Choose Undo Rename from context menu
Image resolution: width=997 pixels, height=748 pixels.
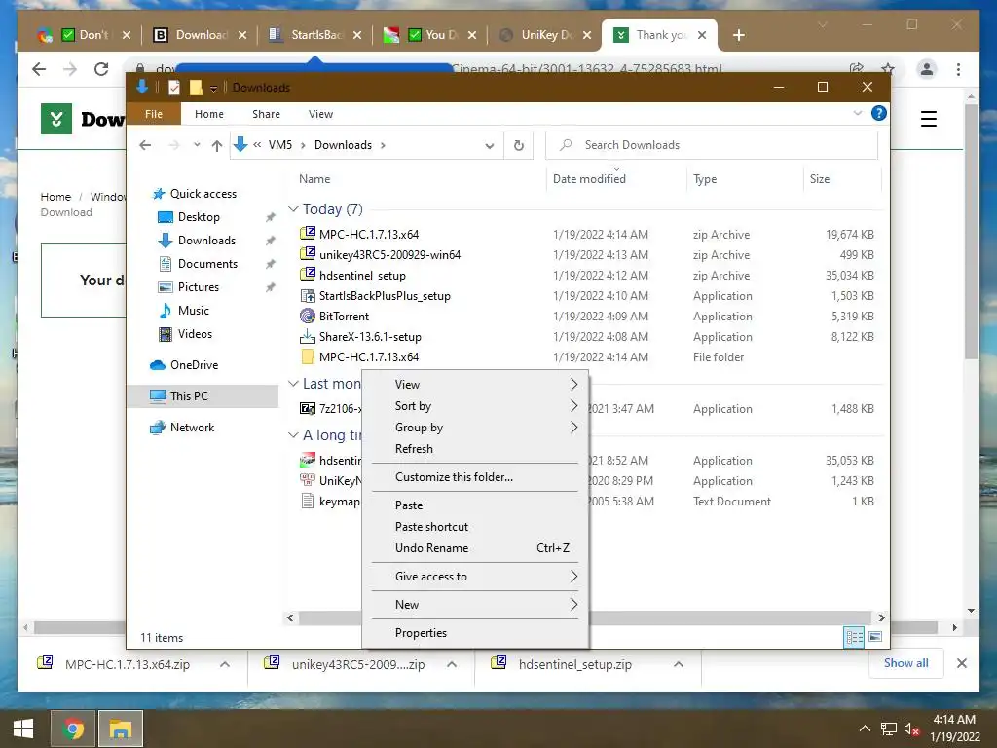point(475,547)
